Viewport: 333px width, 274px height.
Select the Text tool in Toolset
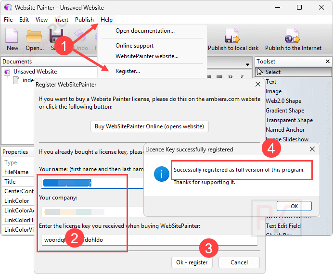click(271, 82)
